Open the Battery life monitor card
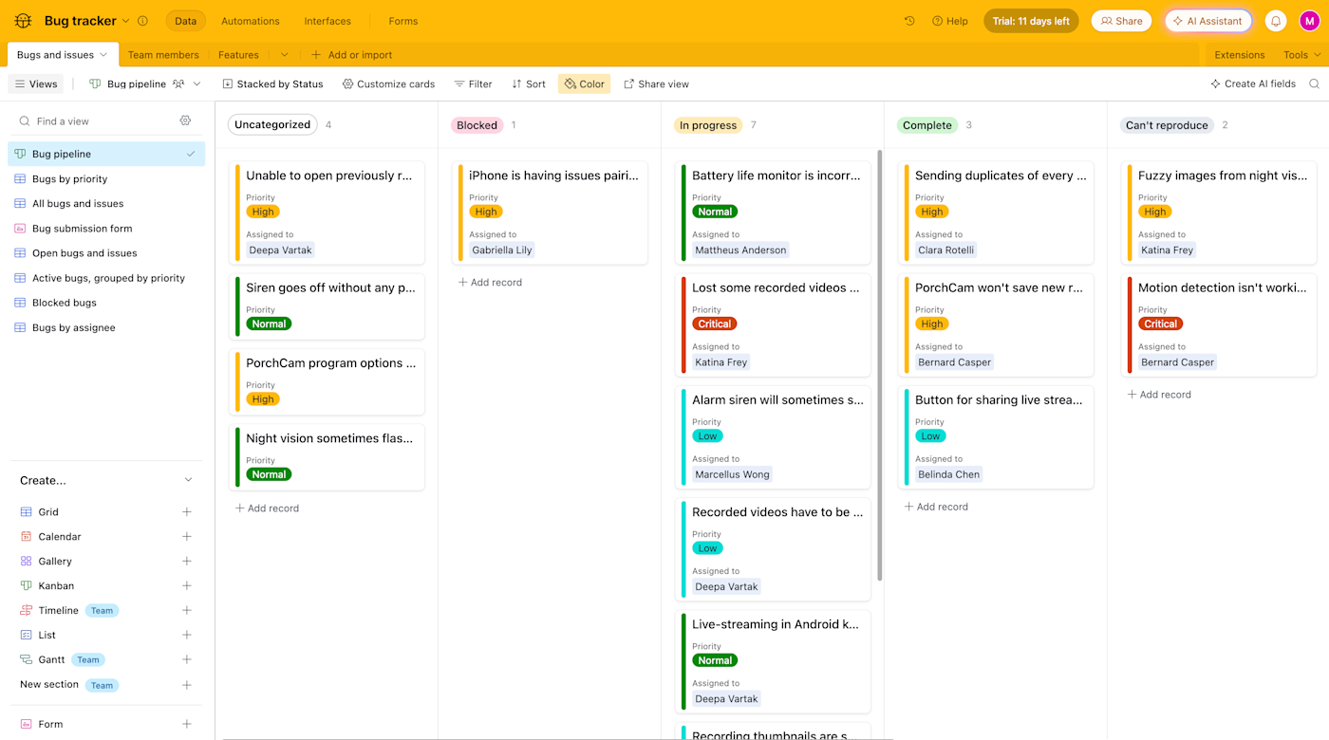 tap(773, 213)
